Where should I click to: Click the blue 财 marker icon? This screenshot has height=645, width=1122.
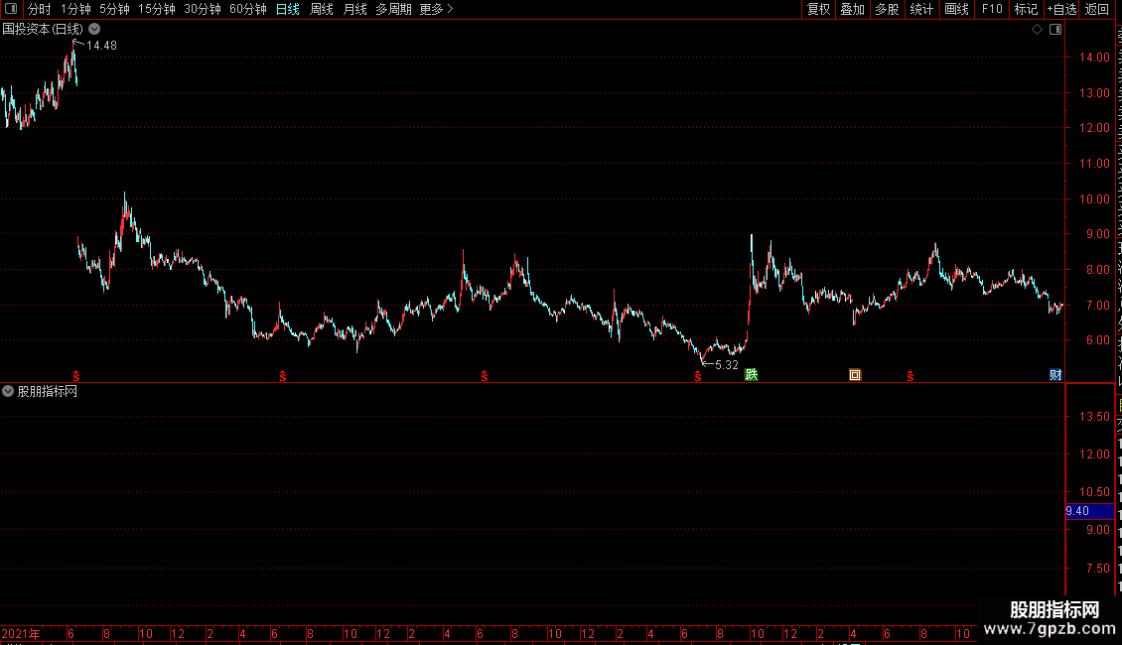click(x=1055, y=375)
